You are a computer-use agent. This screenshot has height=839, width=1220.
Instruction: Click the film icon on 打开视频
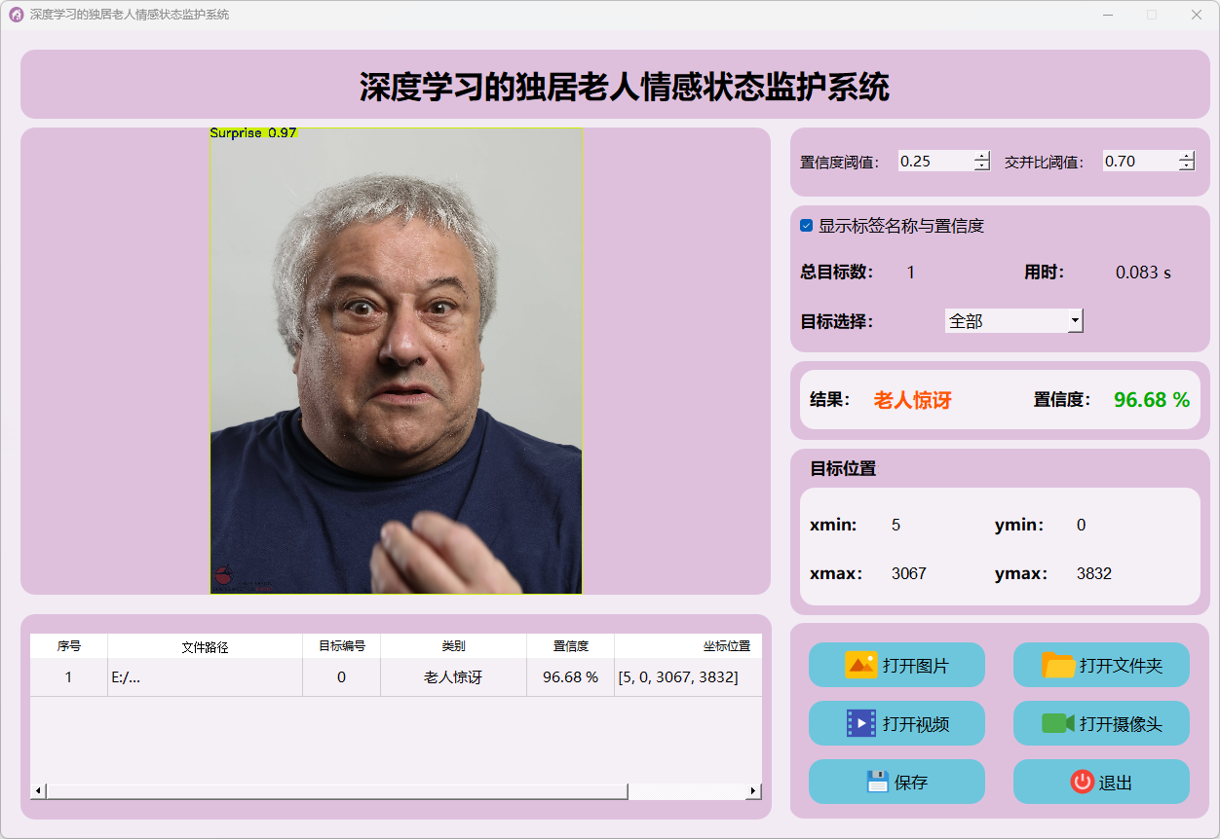861,723
